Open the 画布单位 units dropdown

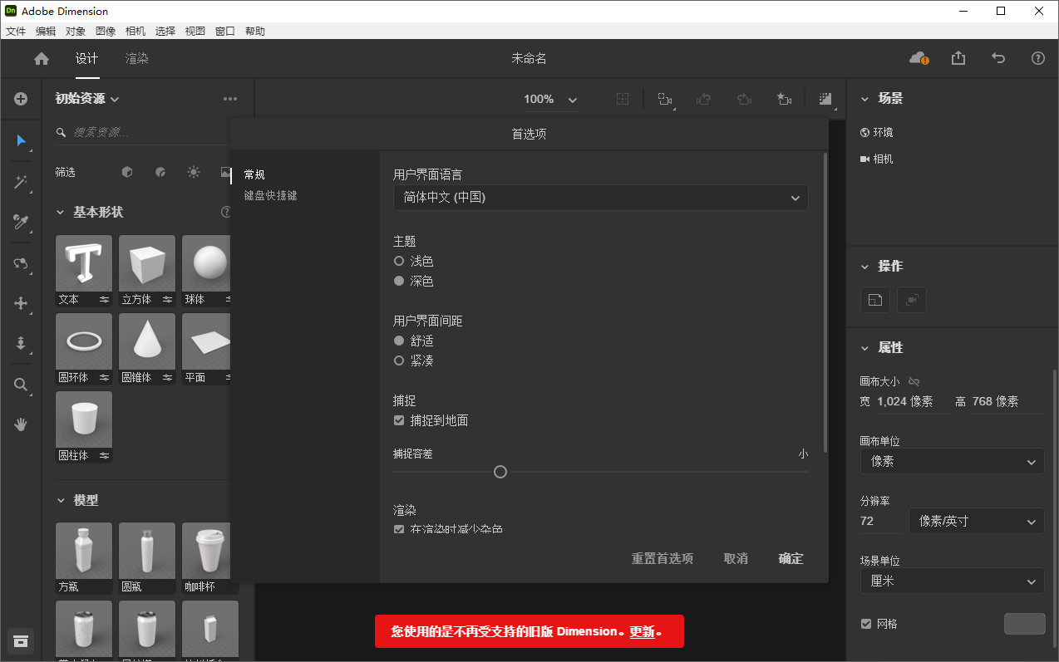[951, 461]
